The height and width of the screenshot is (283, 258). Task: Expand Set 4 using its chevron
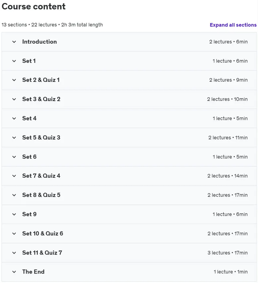tap(14, 118)
